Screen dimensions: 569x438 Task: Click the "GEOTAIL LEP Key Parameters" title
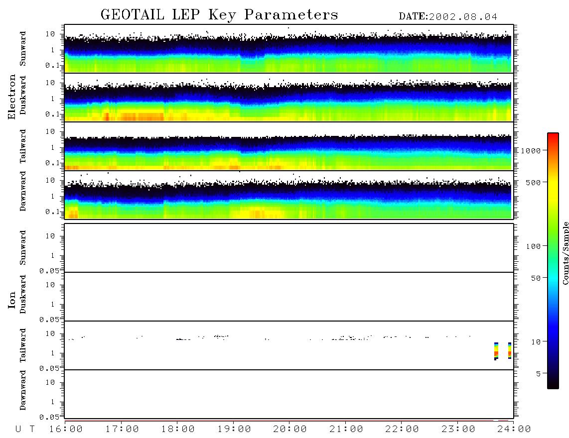point(219,15)
